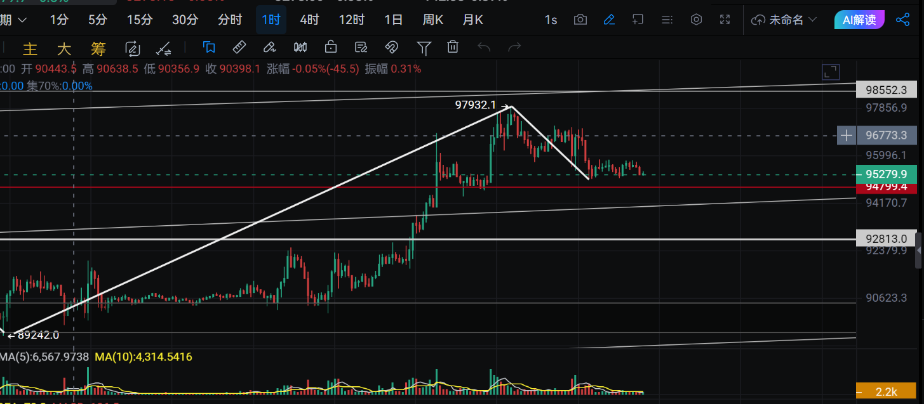Expand the 1s interval selector

(x=550, y=20)
